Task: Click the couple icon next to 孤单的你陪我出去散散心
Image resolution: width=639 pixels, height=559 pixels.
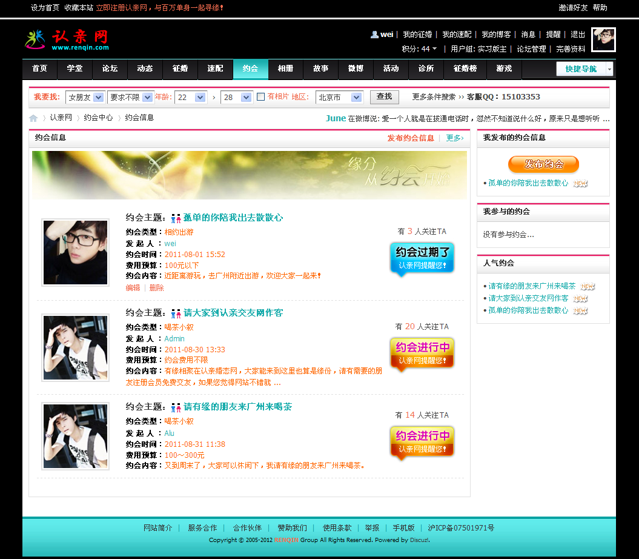Action: point(176,218)
